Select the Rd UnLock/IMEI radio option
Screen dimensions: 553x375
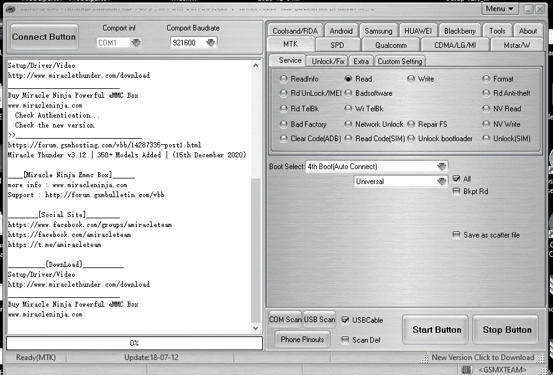(283, 93)
